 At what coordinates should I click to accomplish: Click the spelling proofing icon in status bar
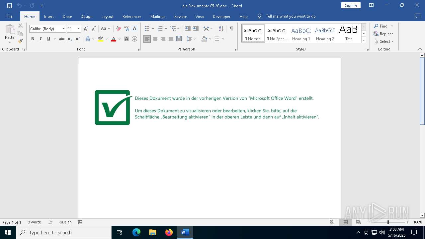pos(50,222)
